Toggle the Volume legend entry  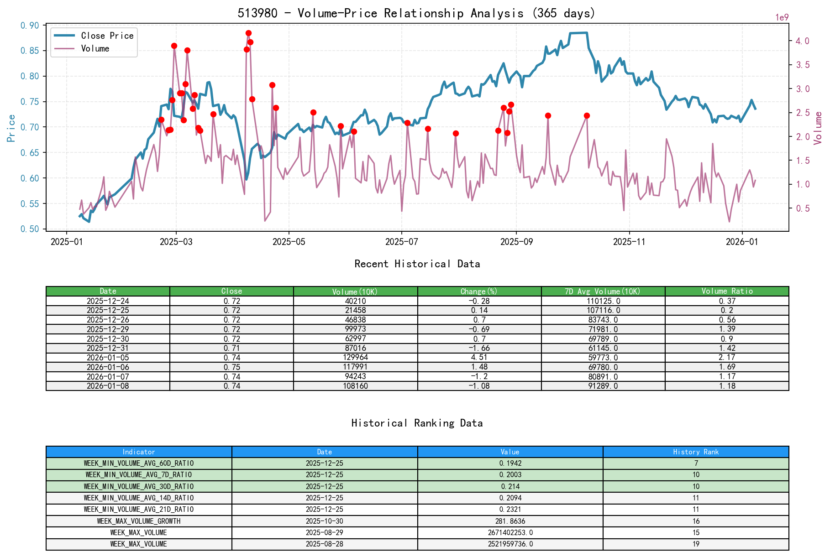(95, 48)
